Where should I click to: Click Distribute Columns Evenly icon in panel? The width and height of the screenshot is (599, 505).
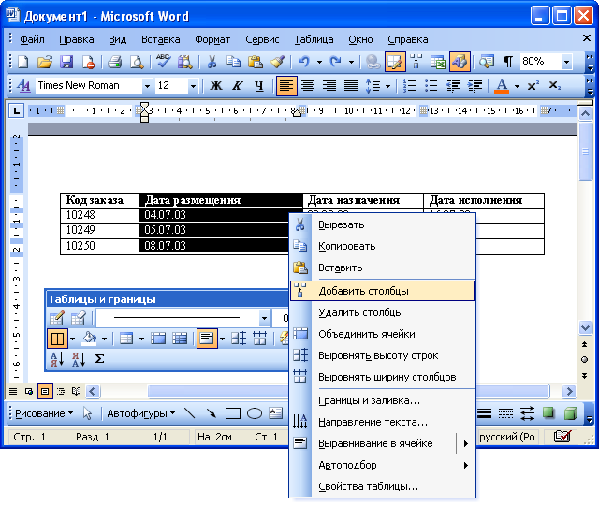coord(260,339)
